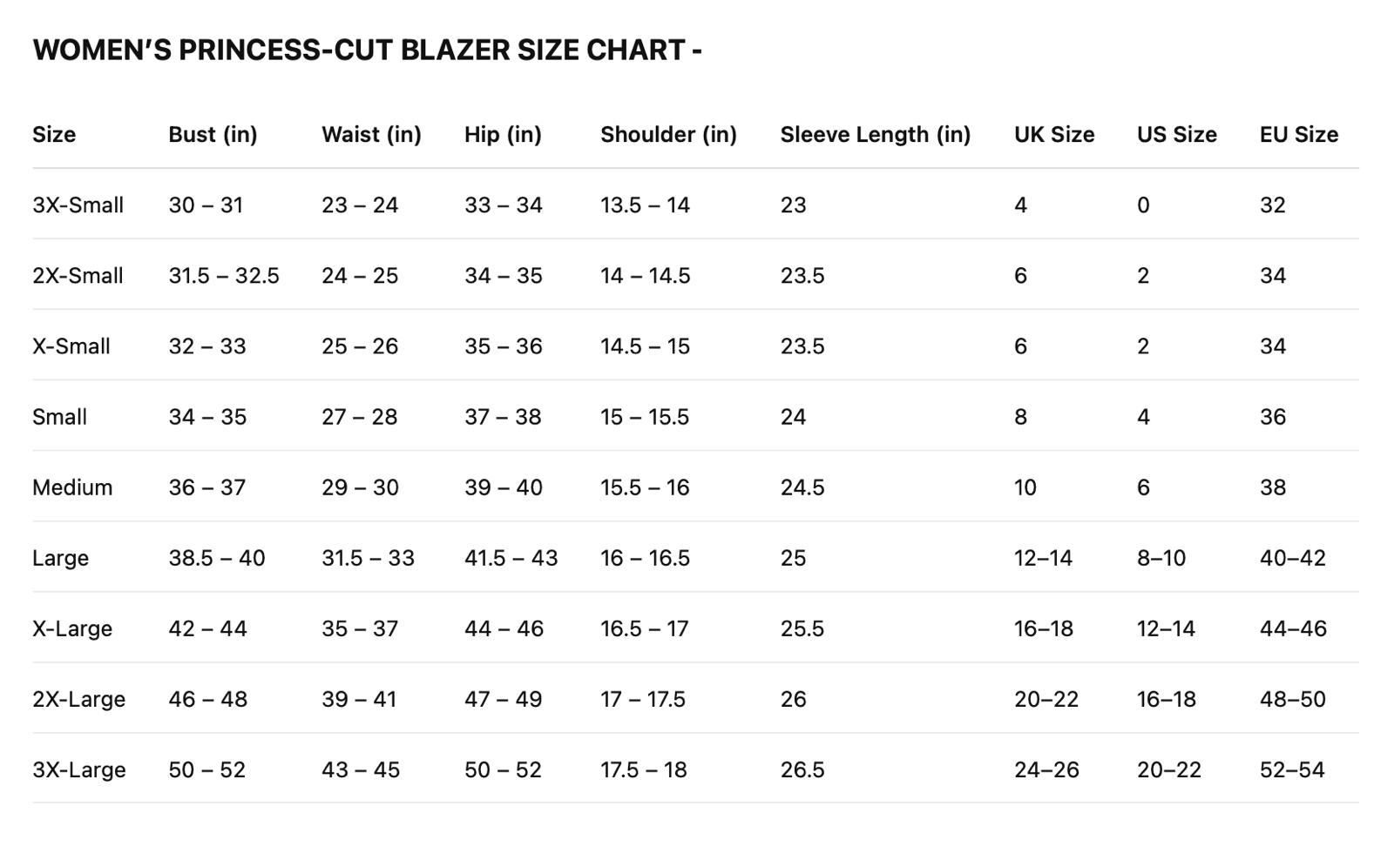Click the Hip (in) column header
1394x853 pixels.
(503, 135)
